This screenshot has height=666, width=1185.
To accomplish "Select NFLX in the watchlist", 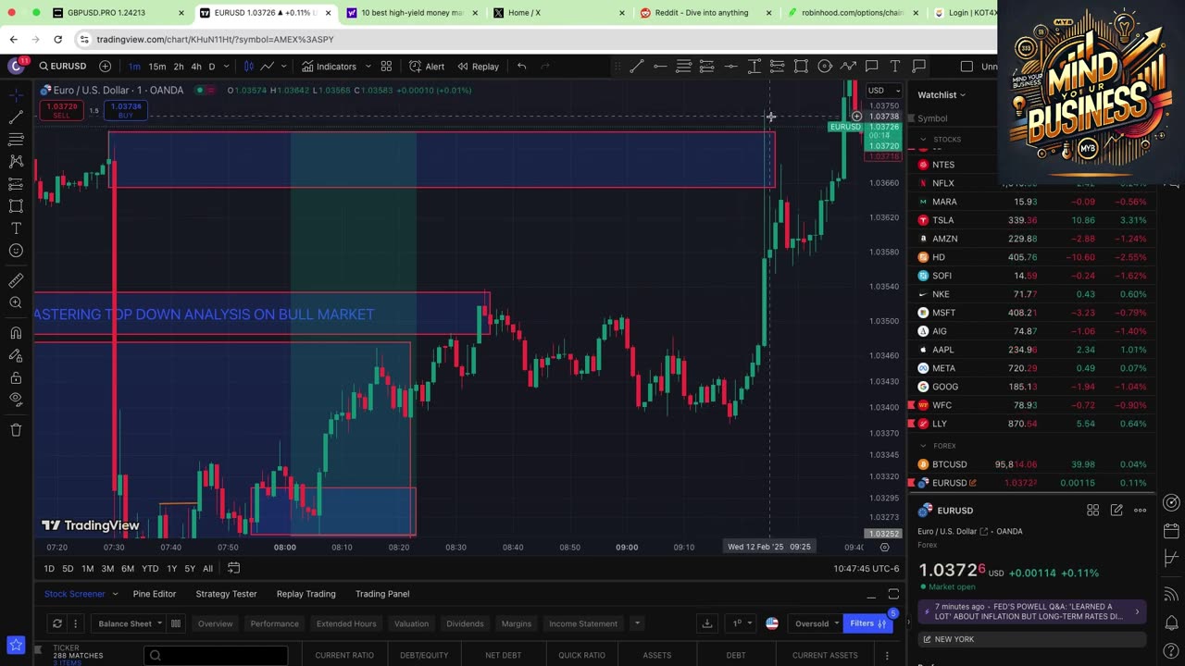I will [x=1031, y=183].
